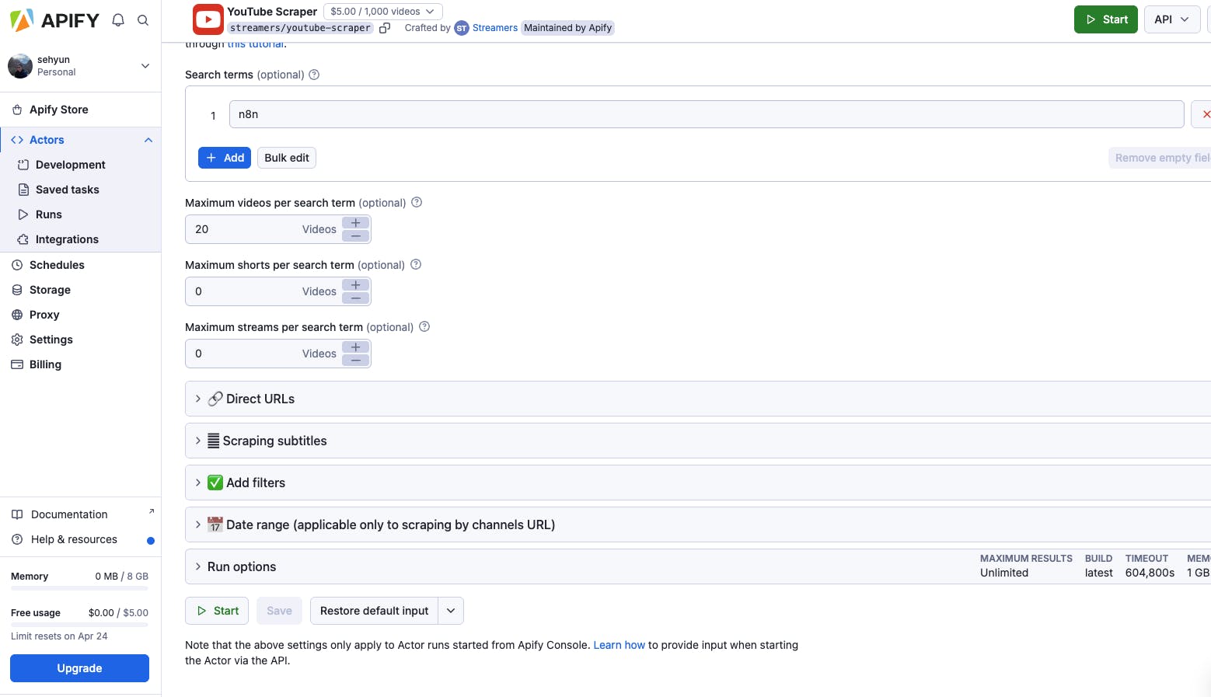
Task: Show help for Search terms
Action: 314,75
